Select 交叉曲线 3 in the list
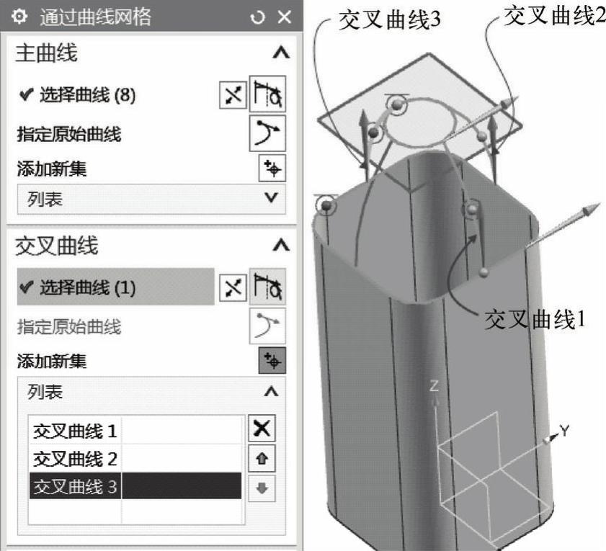 [135, 485]
